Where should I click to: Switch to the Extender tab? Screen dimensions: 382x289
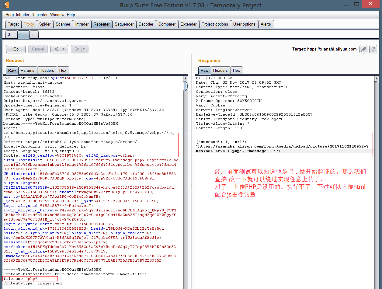click(189, 24)
